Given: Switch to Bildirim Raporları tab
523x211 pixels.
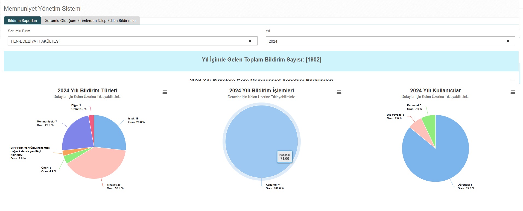Looking at the screenshot, I should [x=22, y=20].
